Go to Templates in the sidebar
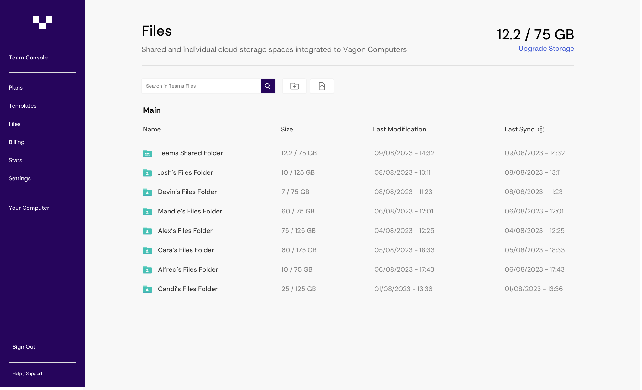The width and height of the screenshot is (642, 390). [x=23, y=106]
